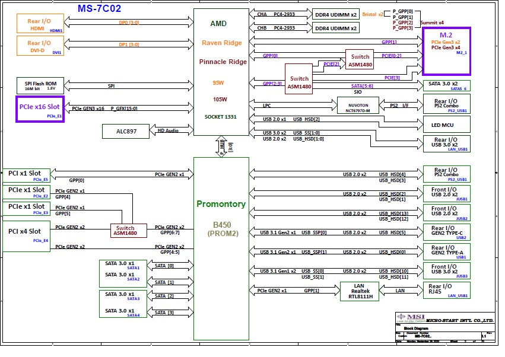Click the "USB_SSP[1]" signal label
The width and height of the screenshot is (505, 357).
click(314, 252)
